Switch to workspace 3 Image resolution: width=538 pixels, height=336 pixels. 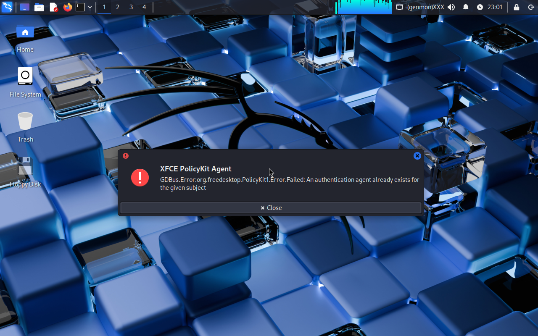click(131, 7)
